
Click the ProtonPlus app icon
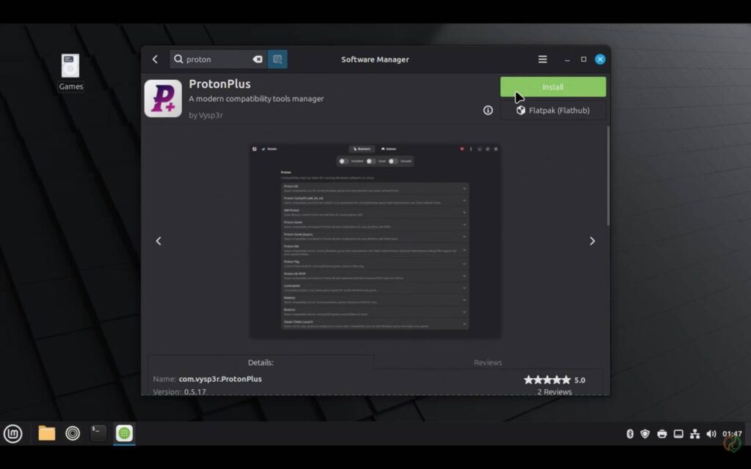(x=163, y=98)
